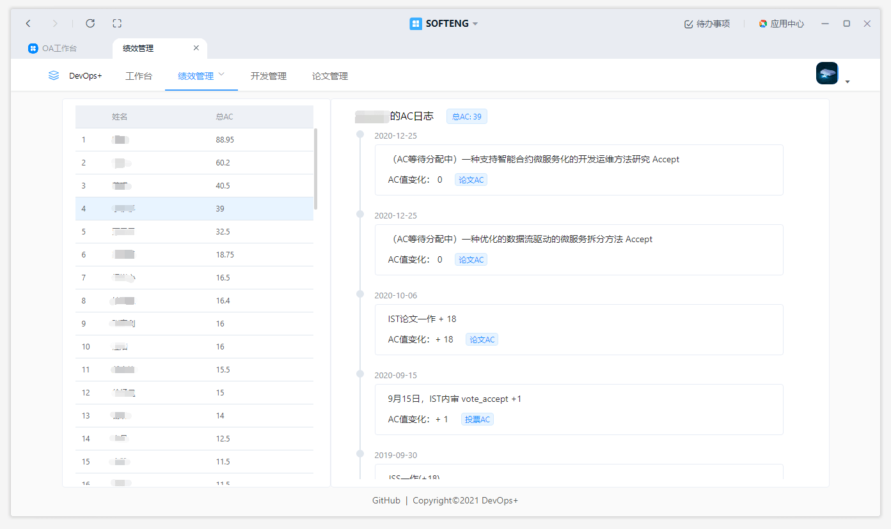This screenshot has height=529, width=891.
Task: Click the 姓名 column header
Action: click(x=120, y=117)
